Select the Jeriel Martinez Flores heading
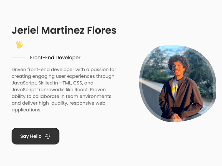Image resolution: width=222 pixels, height=166 pixels. point(64,30)
